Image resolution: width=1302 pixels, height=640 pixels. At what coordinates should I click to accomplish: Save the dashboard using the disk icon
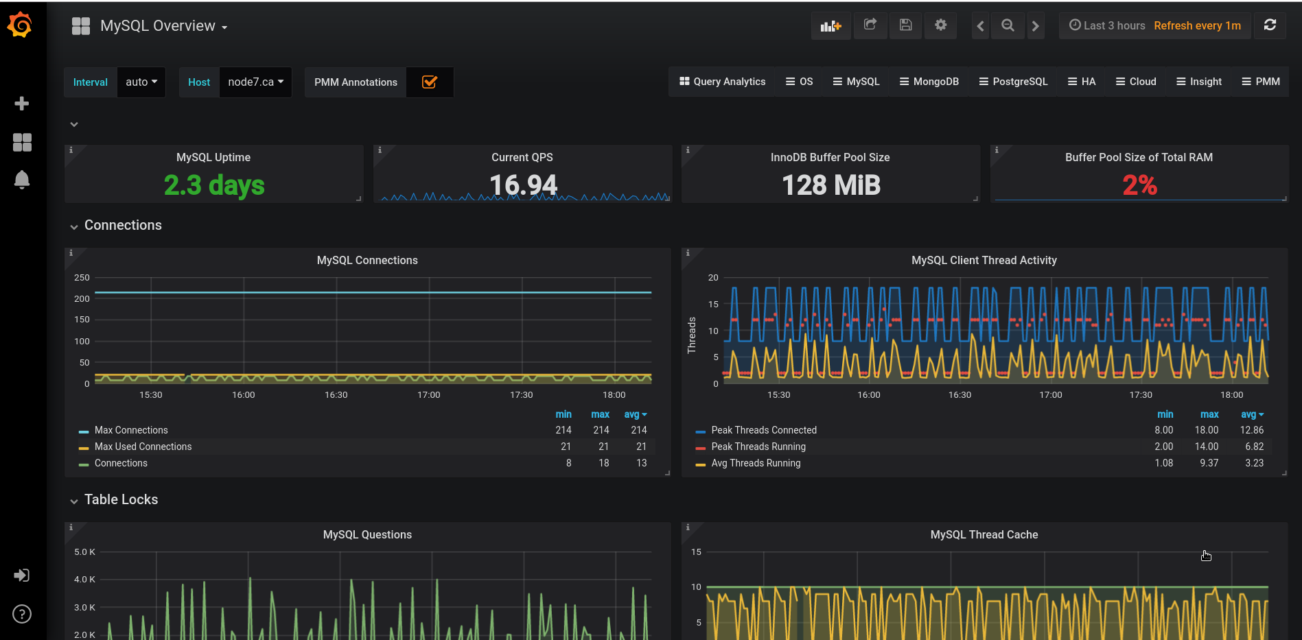tap(905, 25)
